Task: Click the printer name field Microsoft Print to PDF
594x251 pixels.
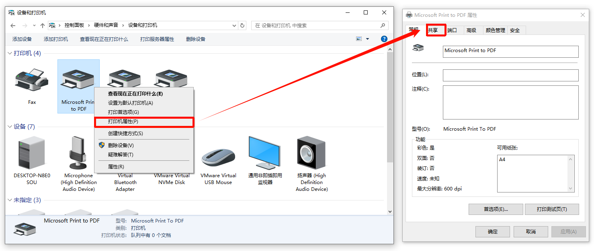Action: pos(511,52)
